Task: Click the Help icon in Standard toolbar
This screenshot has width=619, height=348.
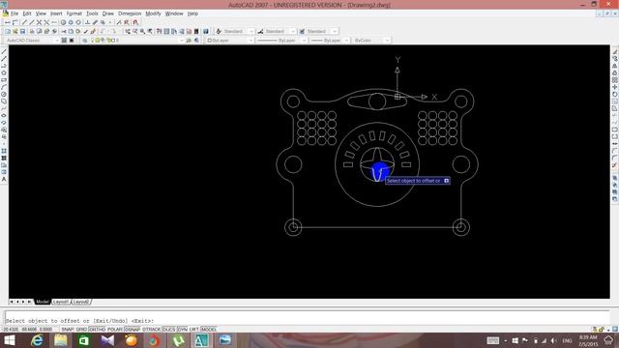Action: click(206, 31)
